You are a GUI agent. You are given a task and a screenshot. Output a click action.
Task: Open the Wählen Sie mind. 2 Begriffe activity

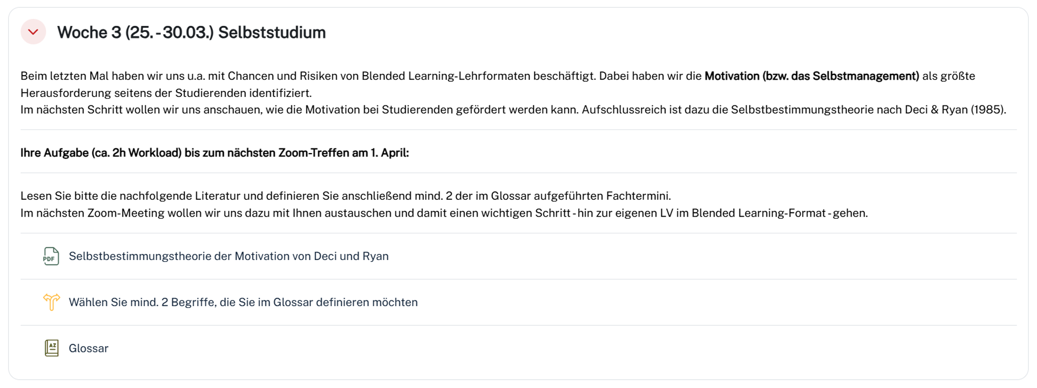[243, 302]
